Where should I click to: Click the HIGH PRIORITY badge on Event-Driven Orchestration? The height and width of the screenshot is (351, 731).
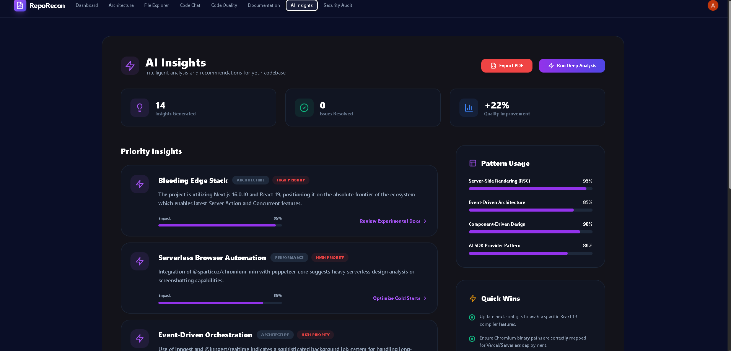(316, 335)
